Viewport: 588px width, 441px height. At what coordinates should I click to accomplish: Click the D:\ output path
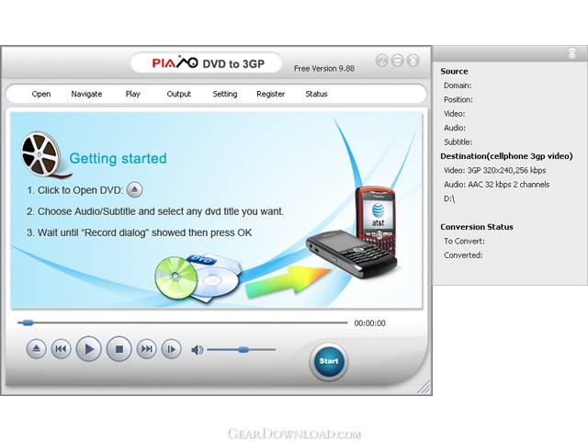point(449,198)
